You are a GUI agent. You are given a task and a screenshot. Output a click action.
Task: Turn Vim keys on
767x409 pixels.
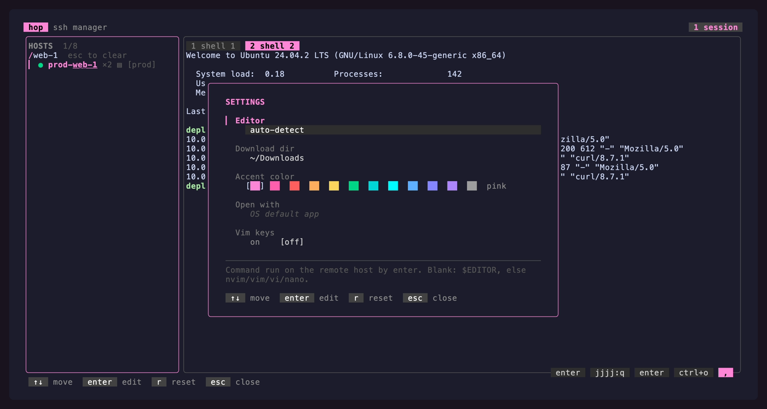click(255, 242)
